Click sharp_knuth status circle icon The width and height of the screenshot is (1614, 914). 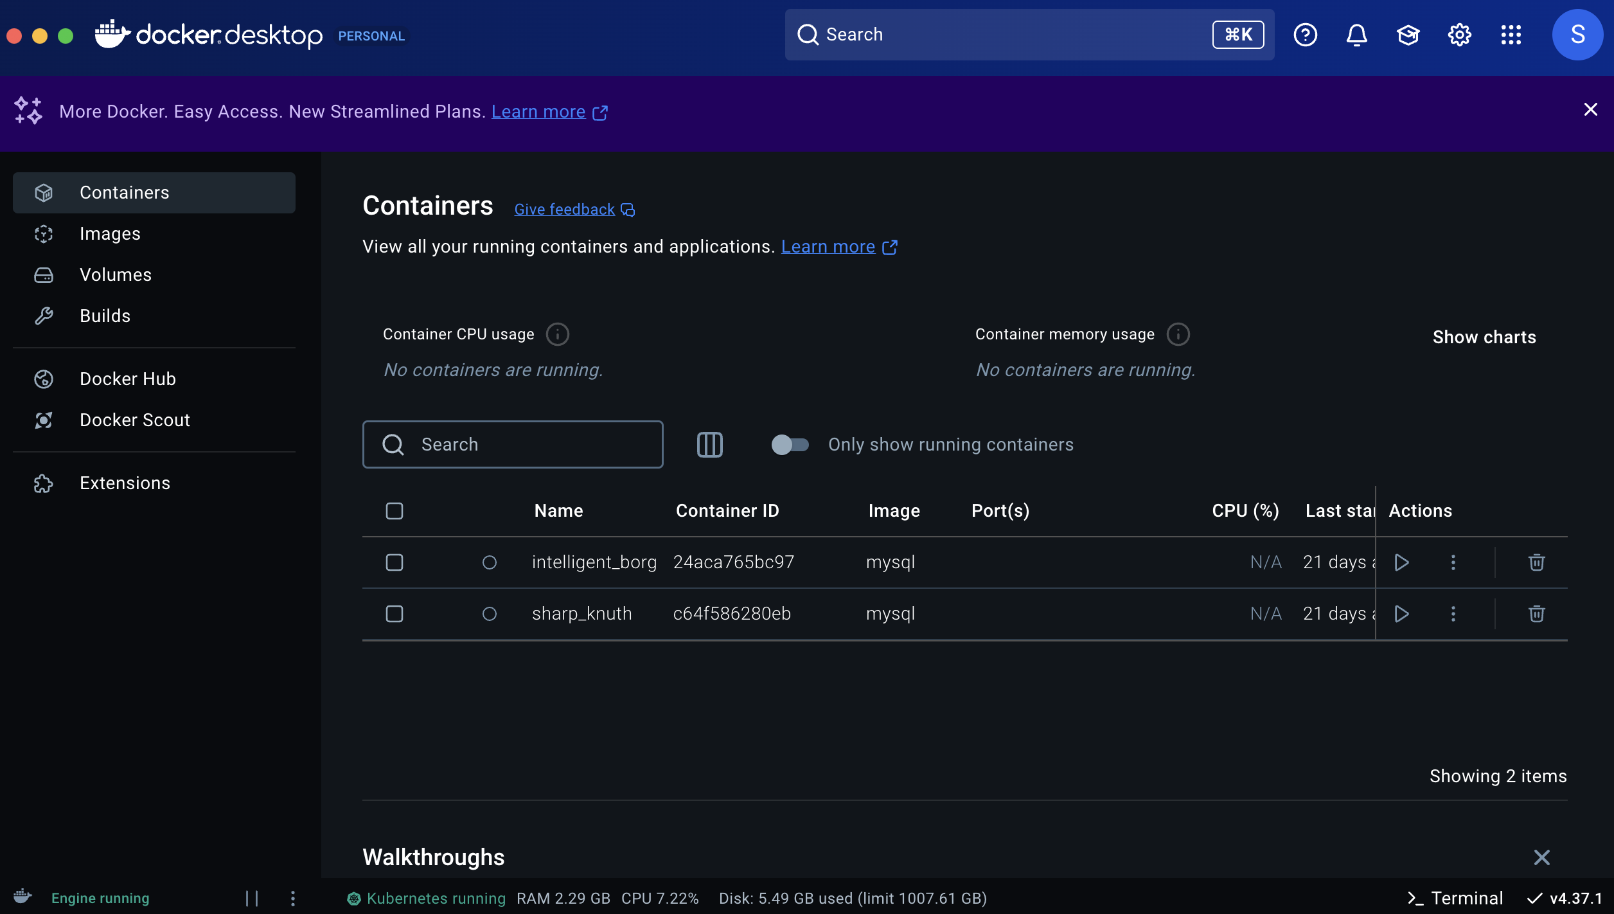[490, 614]
